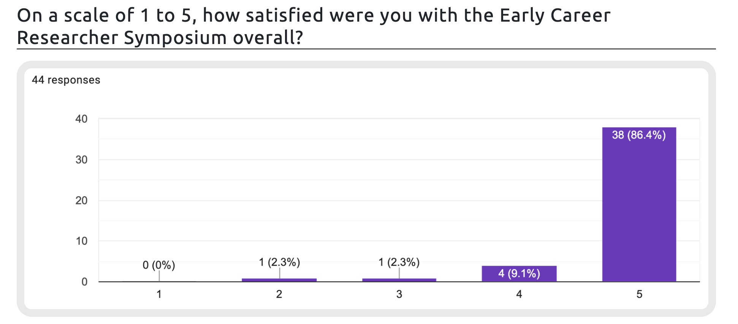The width and height of the screenshot is (738, 324).
Task: Select the y-axis label 0
Action: [x=84, y=282]
